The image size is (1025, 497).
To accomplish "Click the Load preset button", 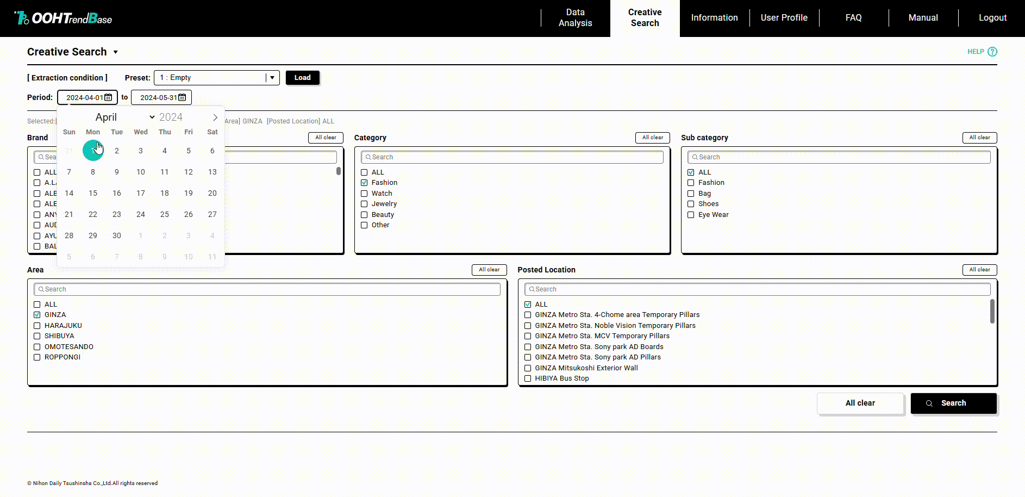I will point(302,78).
